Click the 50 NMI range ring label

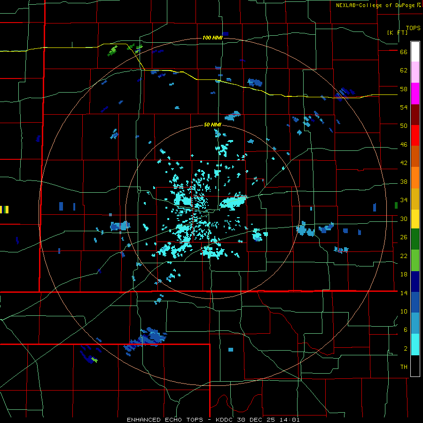pos(212,125)
